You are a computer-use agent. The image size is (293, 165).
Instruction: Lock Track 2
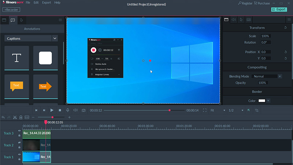tap(19, 147)
